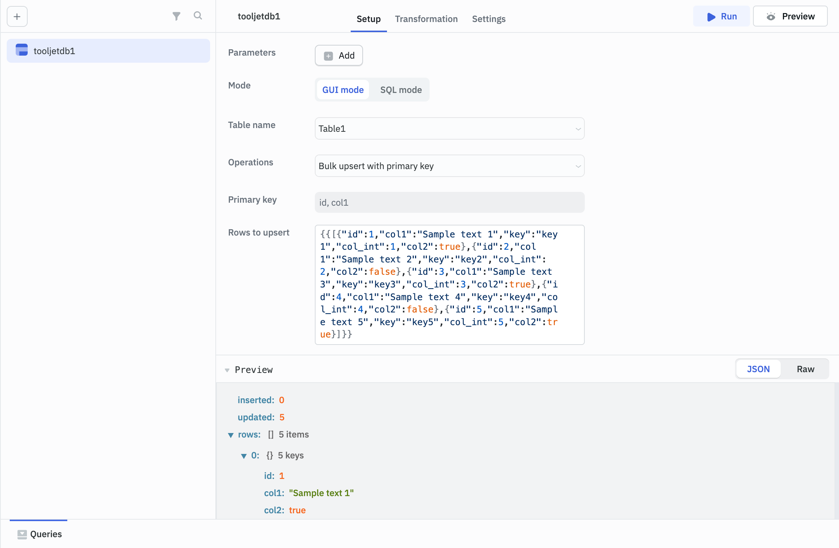Screen dimensions: 839x548
Task: Click the plus icon inside the Add button
Action: point(328,55)
